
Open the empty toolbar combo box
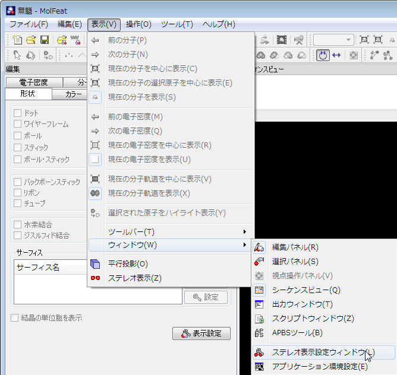[333, 40]
